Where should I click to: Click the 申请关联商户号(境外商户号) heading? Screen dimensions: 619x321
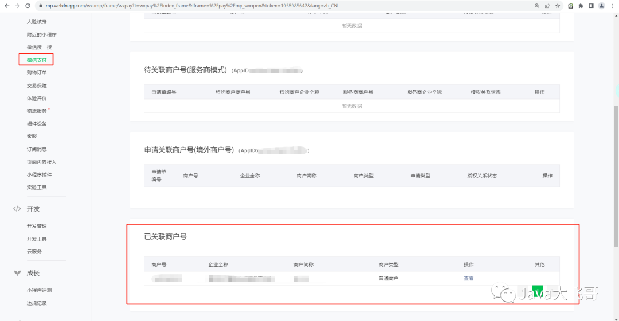coord(189,150)
